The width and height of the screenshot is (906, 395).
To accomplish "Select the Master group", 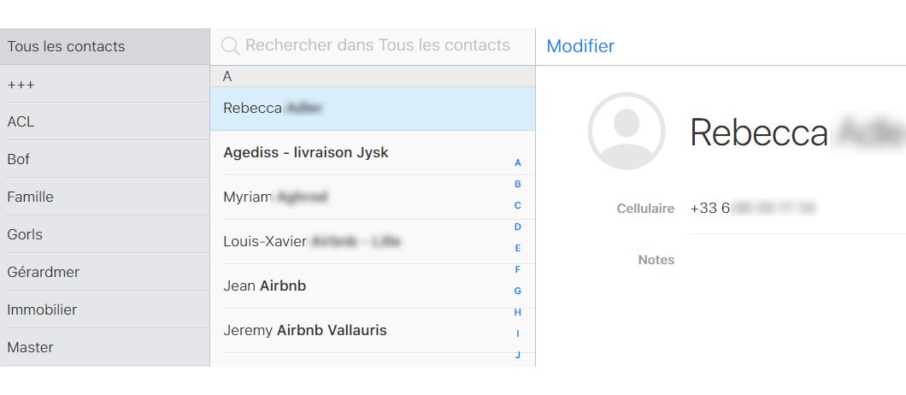I will pyautogui.click(x=31, y=347).
